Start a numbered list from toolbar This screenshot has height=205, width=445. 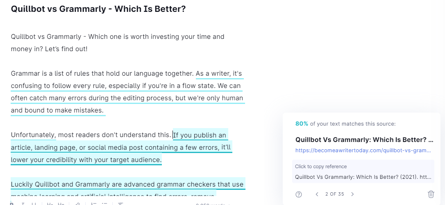93,204
